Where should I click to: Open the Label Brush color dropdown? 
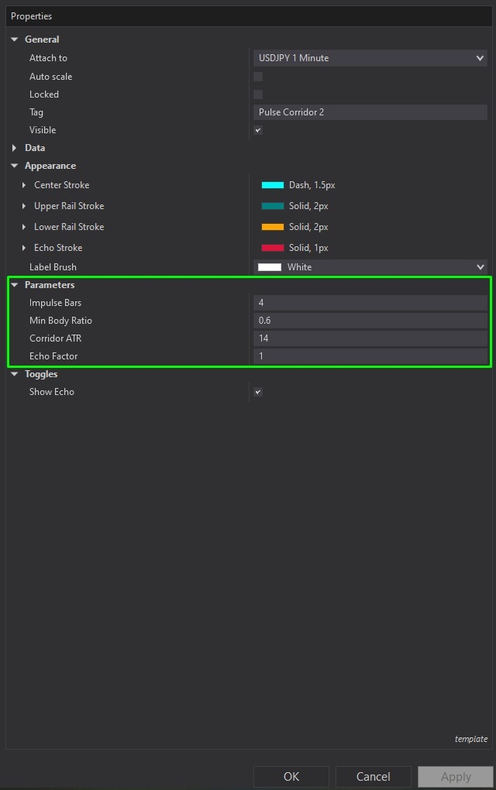pos(370,267)
